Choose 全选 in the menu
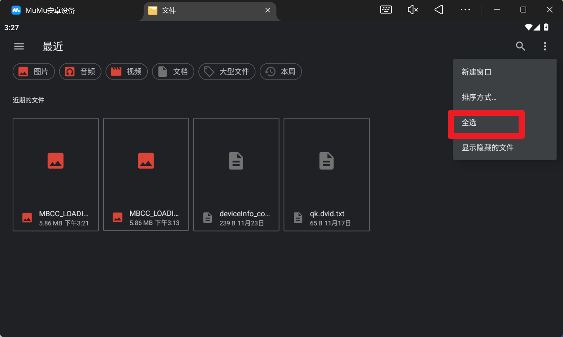The width and height of the screenshot is (563, 337). pyautogui.click(x=469, y=123)
